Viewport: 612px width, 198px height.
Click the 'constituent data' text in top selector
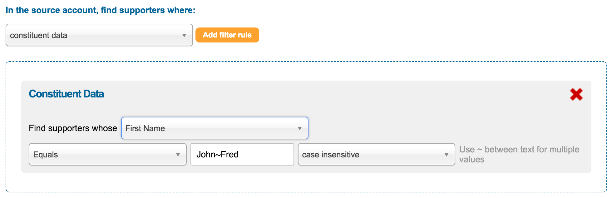(38, 35)
